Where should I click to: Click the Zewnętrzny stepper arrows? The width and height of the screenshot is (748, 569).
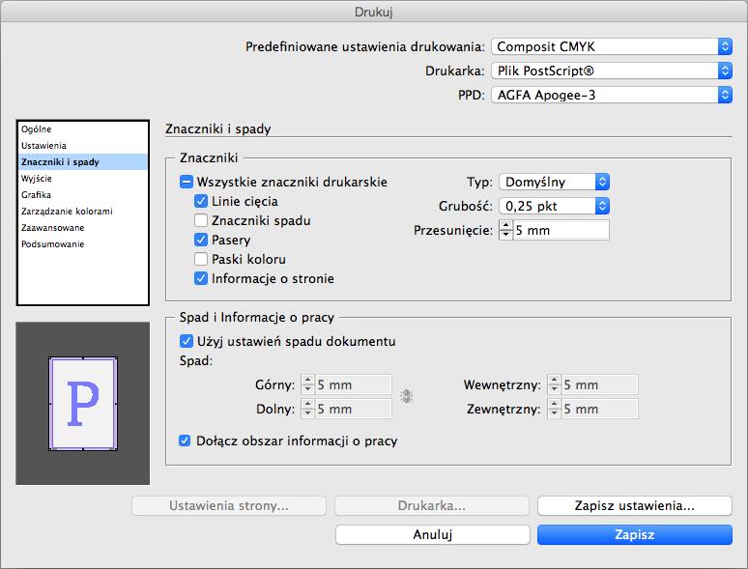pos(554,409)
